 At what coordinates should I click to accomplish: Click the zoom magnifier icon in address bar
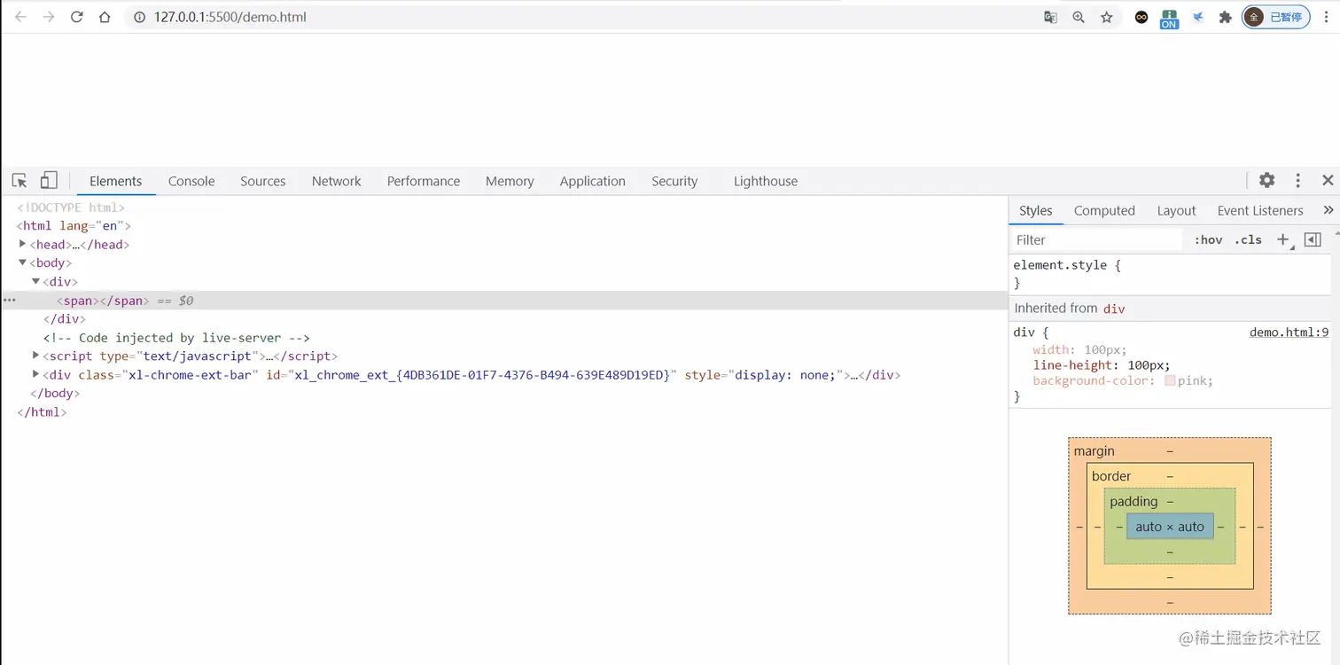pos(1079,17)
